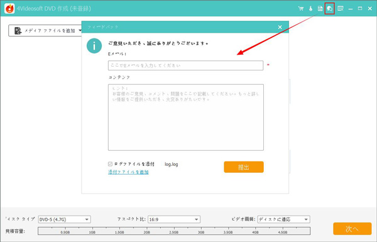The width and height of the screenshot is (377, 242).
Task: Open the アスペクト比 16:9 dropdown
Action: point(174,219)
